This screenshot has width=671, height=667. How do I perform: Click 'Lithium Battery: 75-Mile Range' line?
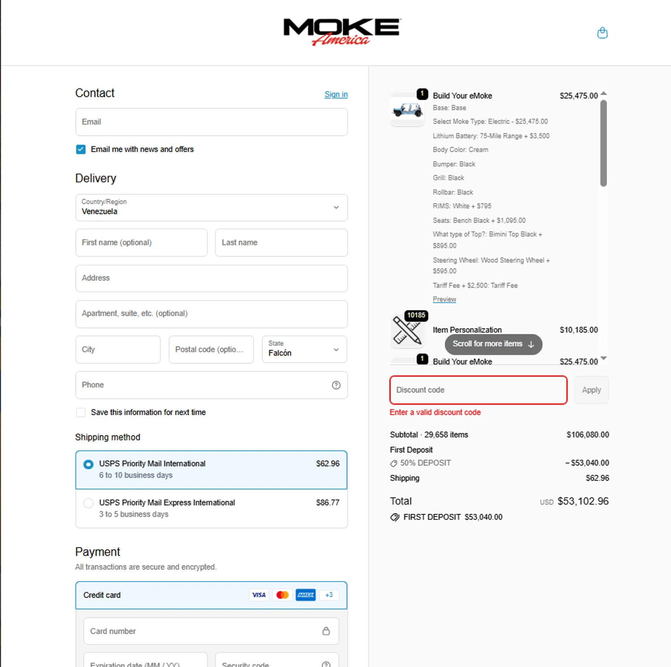point(491,136)
